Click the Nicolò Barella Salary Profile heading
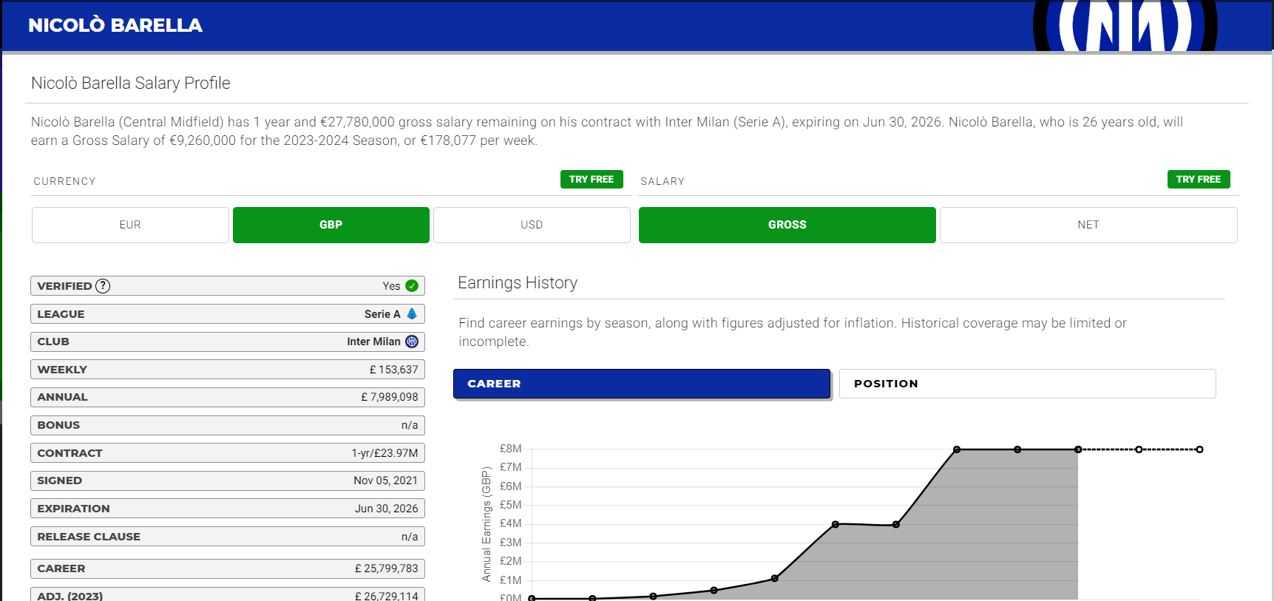The image size is (1274, 601). [131, 83]
